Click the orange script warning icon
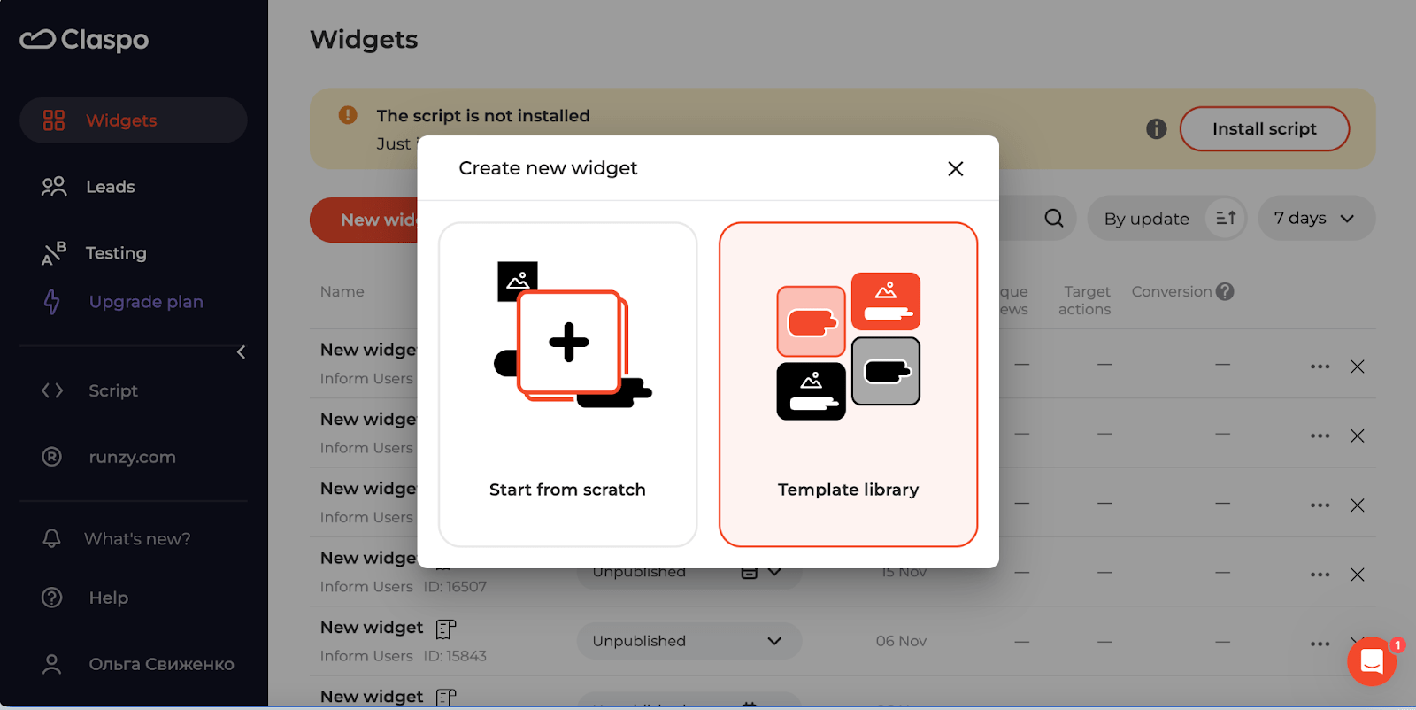1416x710 pixels. (348, 115)
